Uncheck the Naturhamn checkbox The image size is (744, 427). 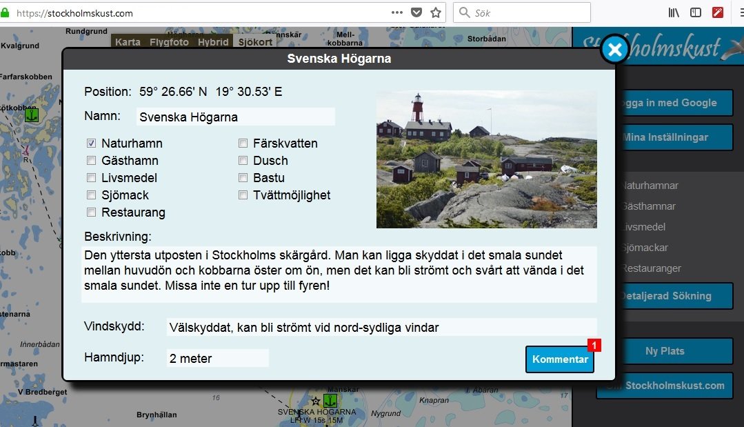tap(91, 143)
